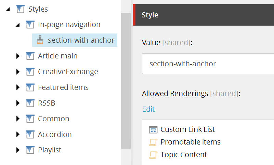Expand the Article main node
274x165 pixels.
pyautogui.click(x=18, y=56)
